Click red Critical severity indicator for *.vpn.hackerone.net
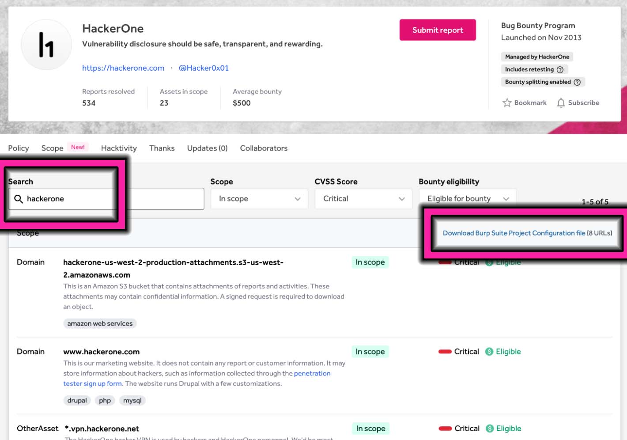The width and height of the screenshot is (627, 440). 445,429
